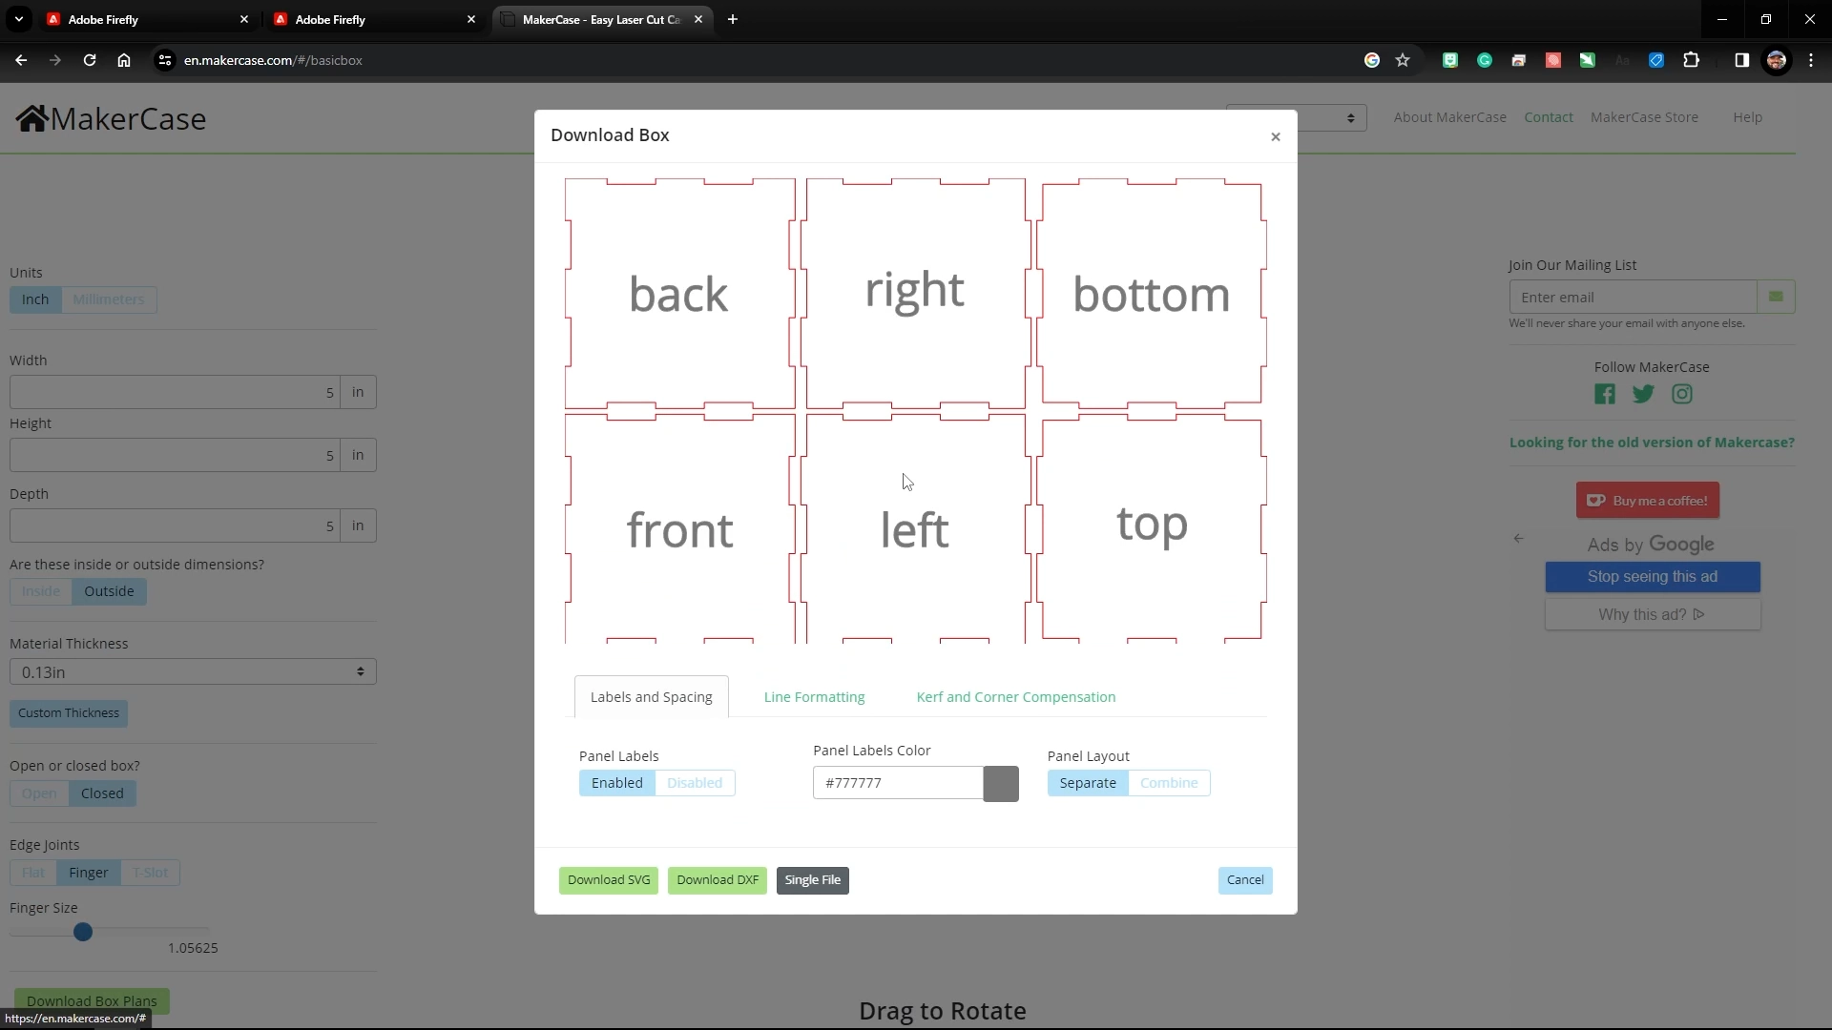
Task: Open the Contact menu link
Action: point(1549,117)
